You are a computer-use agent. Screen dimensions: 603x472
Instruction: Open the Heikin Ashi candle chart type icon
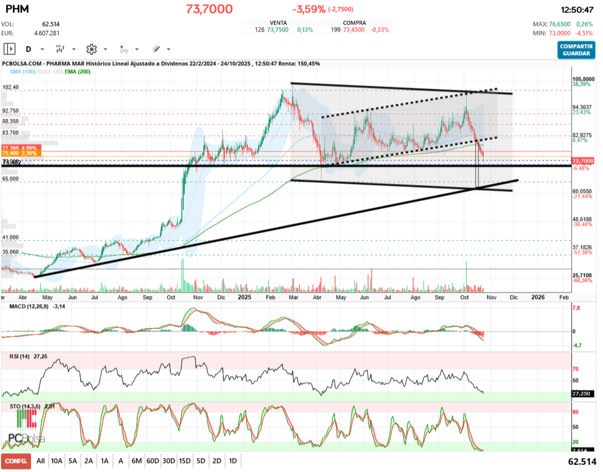[60, 49]
